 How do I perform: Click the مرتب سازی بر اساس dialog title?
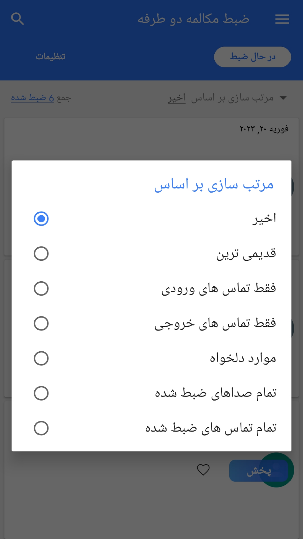(x=214, y=184)
